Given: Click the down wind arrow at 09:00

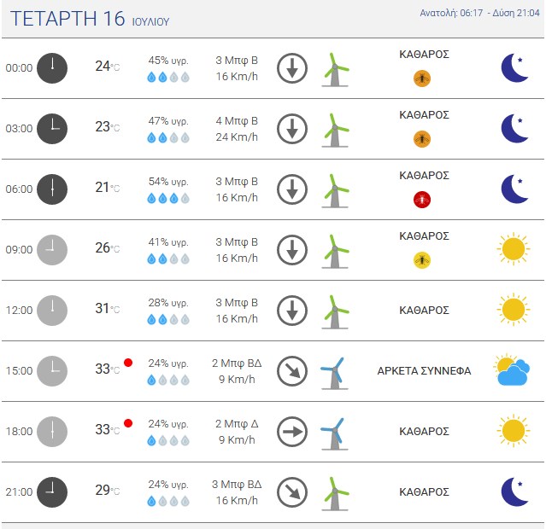Looking at the screenshot, I should (x=292, y=250).
